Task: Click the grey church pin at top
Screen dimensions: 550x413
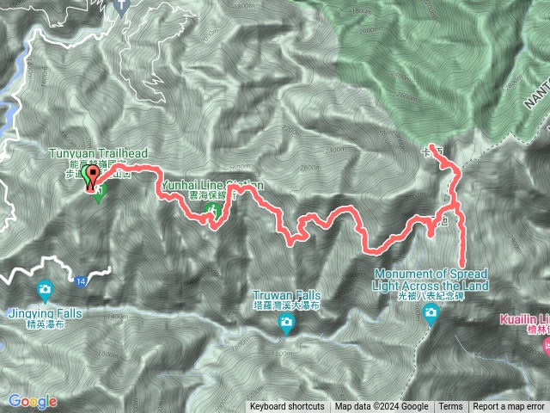Action: pyautogui.click(x=122, y=7)
